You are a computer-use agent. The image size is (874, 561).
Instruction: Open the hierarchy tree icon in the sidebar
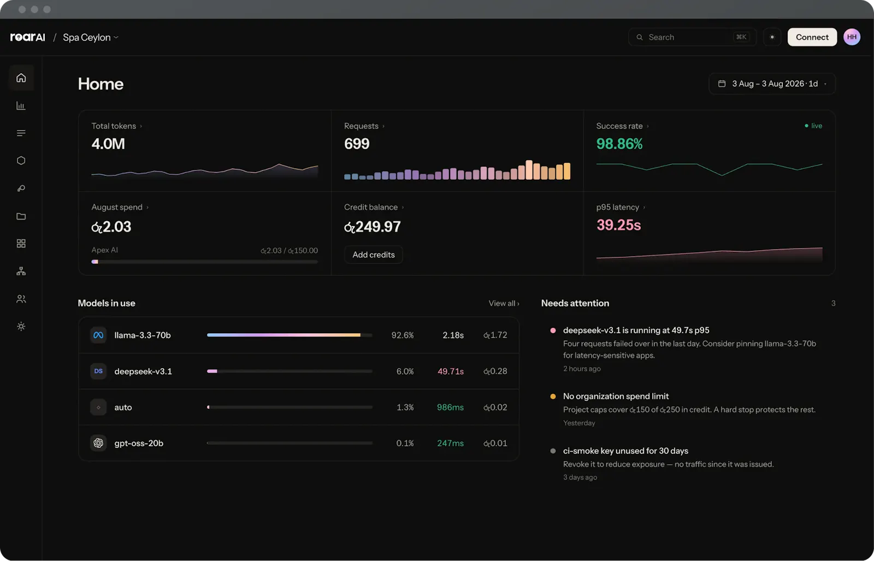click(x=21, y=271)
